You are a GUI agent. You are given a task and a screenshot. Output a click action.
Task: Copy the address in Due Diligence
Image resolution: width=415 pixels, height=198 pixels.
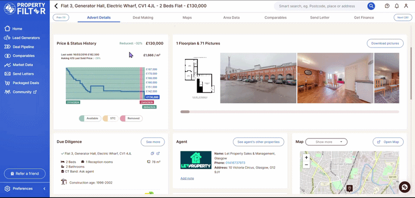click(x=152, y=154)
